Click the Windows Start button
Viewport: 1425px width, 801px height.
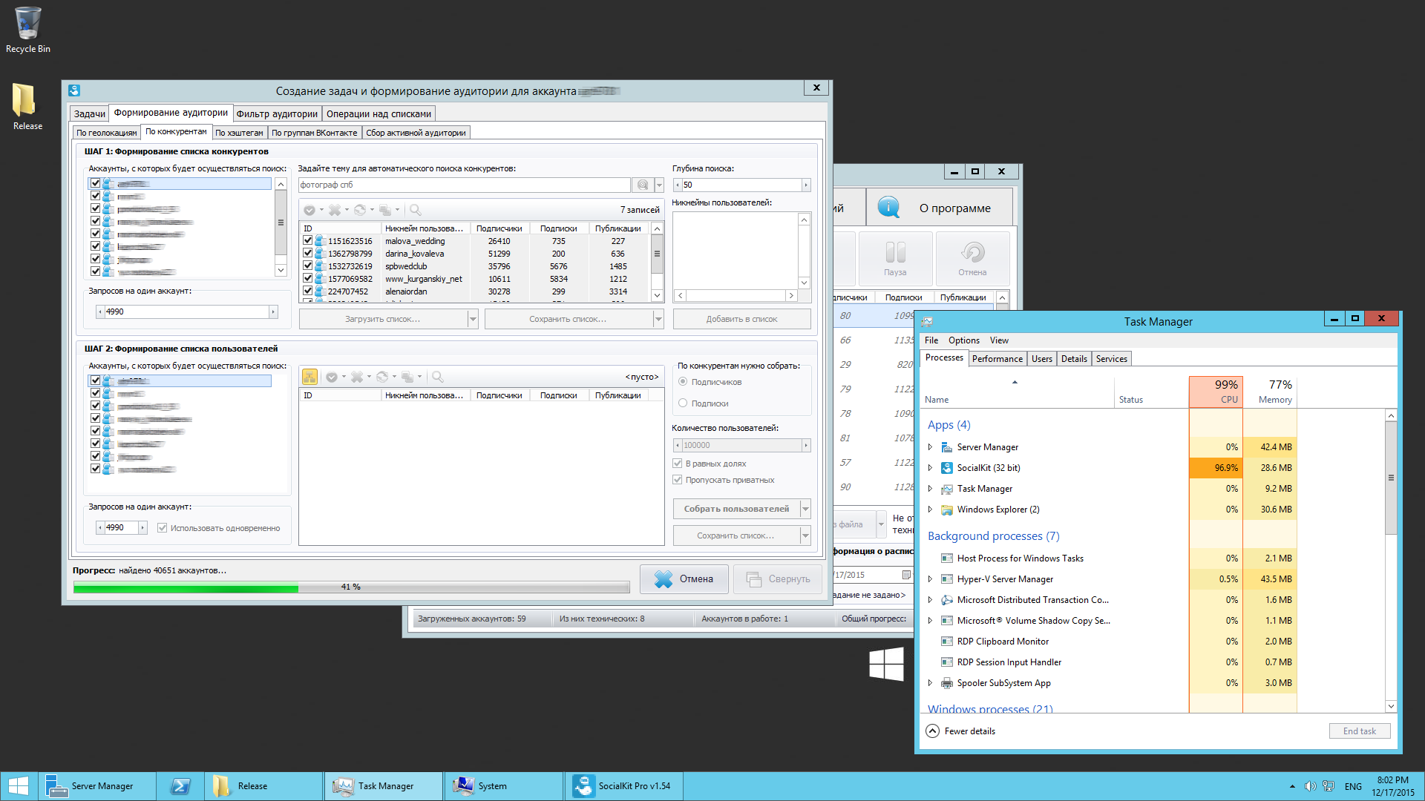[19, 786]
